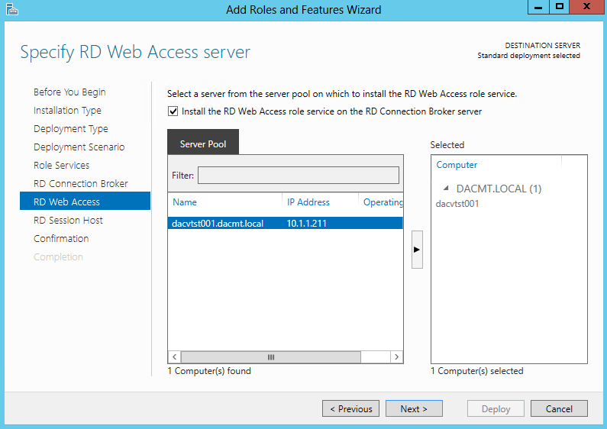
Task: Click the wizard icon in the title bar
Action: tap(12, 9)
